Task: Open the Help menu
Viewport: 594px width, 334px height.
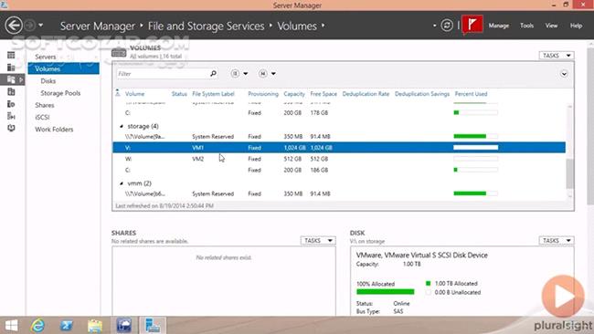Action: (x=576, y=26)
